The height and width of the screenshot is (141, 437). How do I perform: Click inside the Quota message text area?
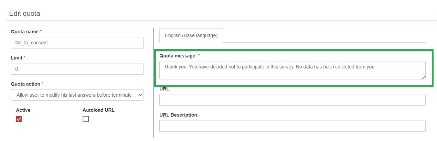(x=292, y=70)
